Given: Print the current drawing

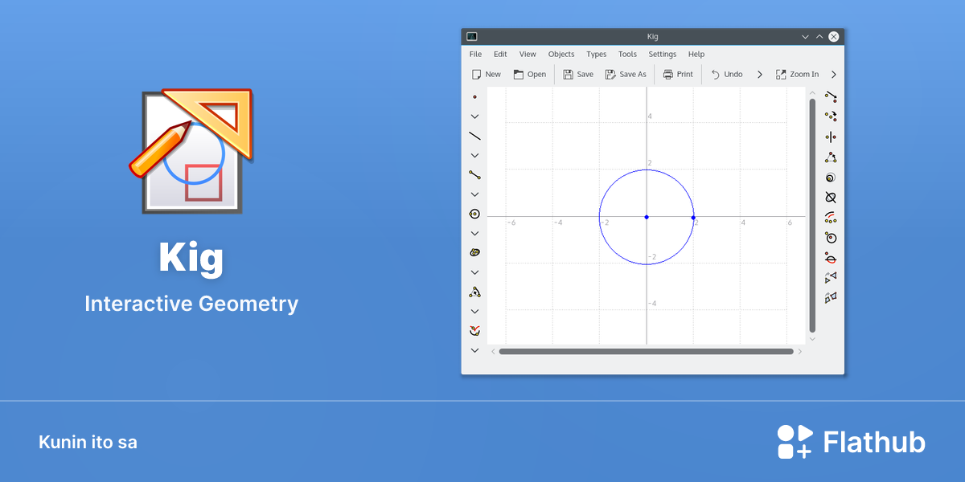Looking at the screenshot, I should (678, 75).
